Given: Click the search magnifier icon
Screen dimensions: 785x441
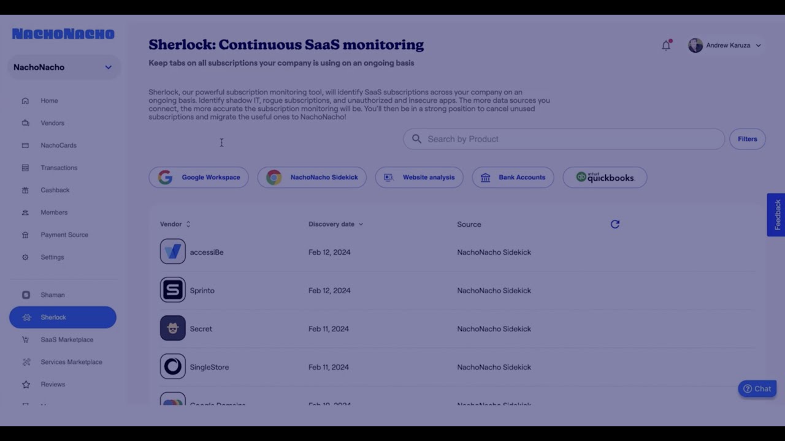Looking at the screenshot, I should coord(416,139).
